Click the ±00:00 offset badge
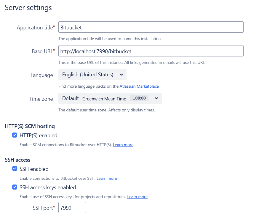 (x=139, y=98)
